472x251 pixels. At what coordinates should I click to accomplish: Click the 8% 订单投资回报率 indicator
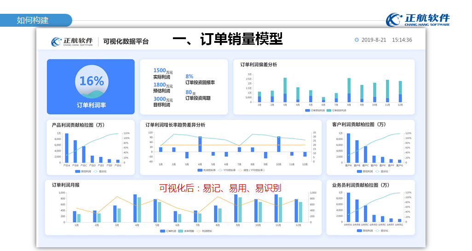coord(200,79)
